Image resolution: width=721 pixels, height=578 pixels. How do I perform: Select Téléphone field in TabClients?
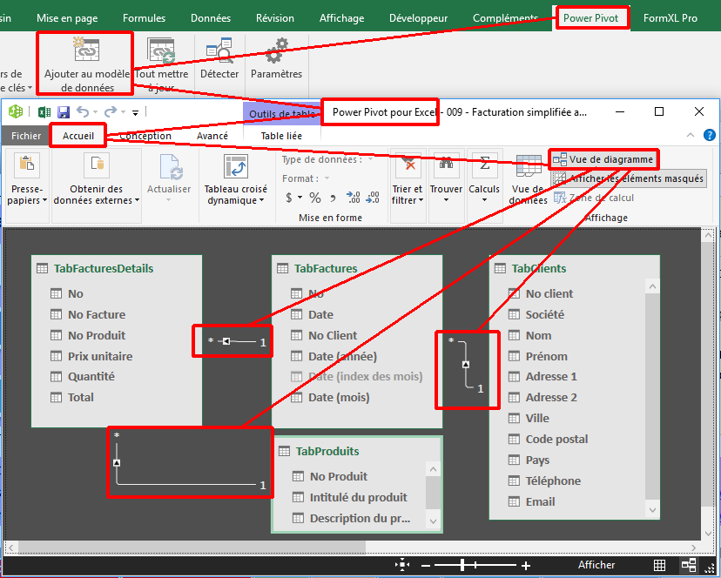click(544, 481)
